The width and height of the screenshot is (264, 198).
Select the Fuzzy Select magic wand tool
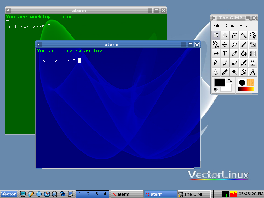pos(244,35)
